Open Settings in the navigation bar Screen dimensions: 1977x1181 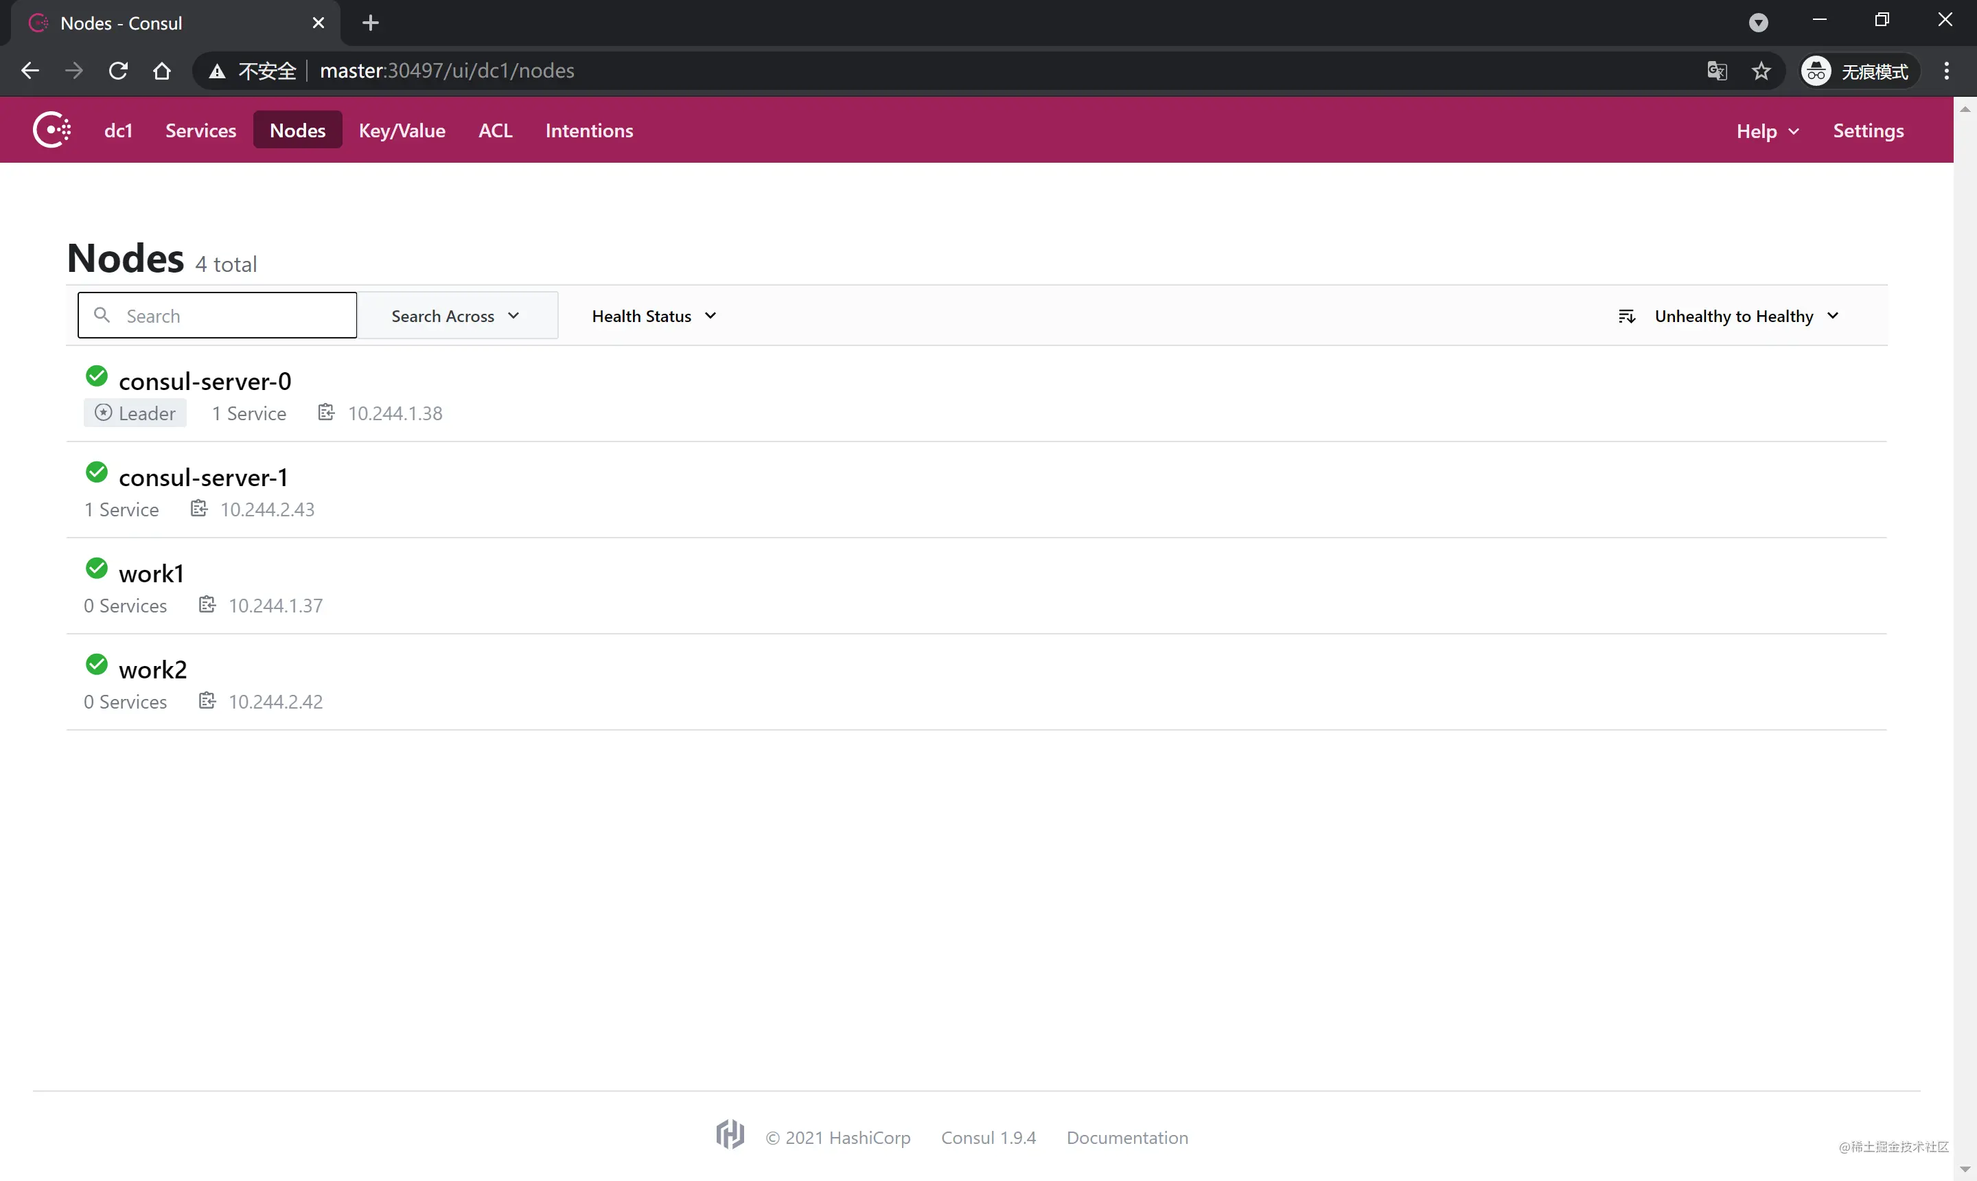pyautogui.click(x=1868, y=130)
